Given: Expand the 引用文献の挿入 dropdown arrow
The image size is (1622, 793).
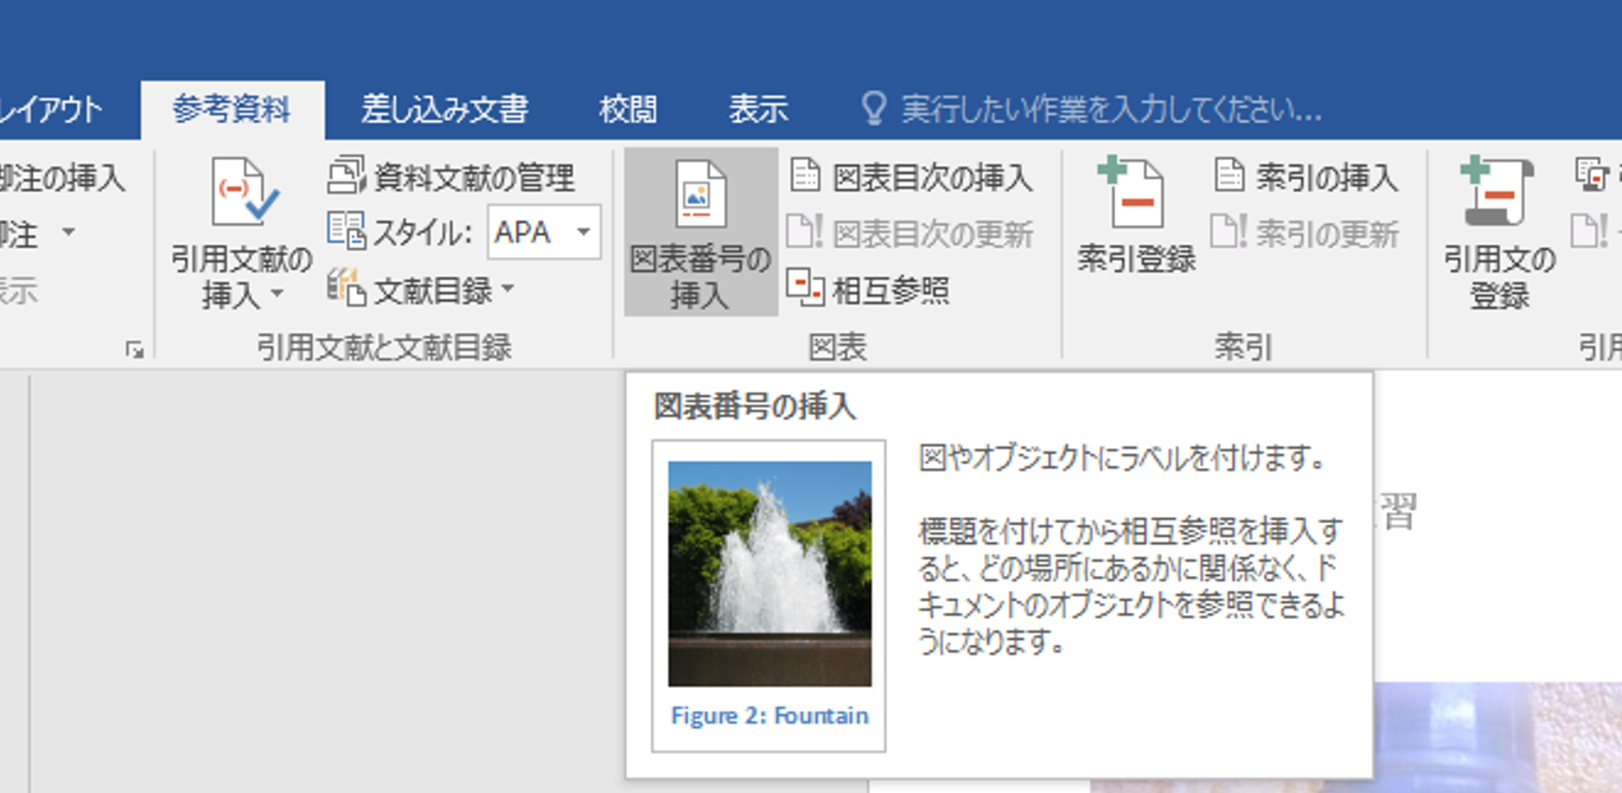Looking at the screenshot, I should click(278, 294).
